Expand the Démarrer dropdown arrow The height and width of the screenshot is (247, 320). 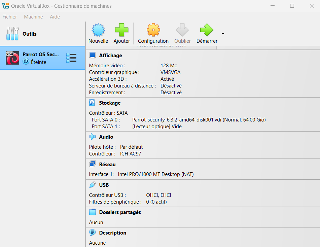pyautogui.click(x=223, y=34)
